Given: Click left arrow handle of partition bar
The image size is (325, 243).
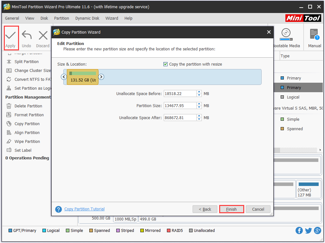Looking at the screenshot, I should [x=64, y=77].
